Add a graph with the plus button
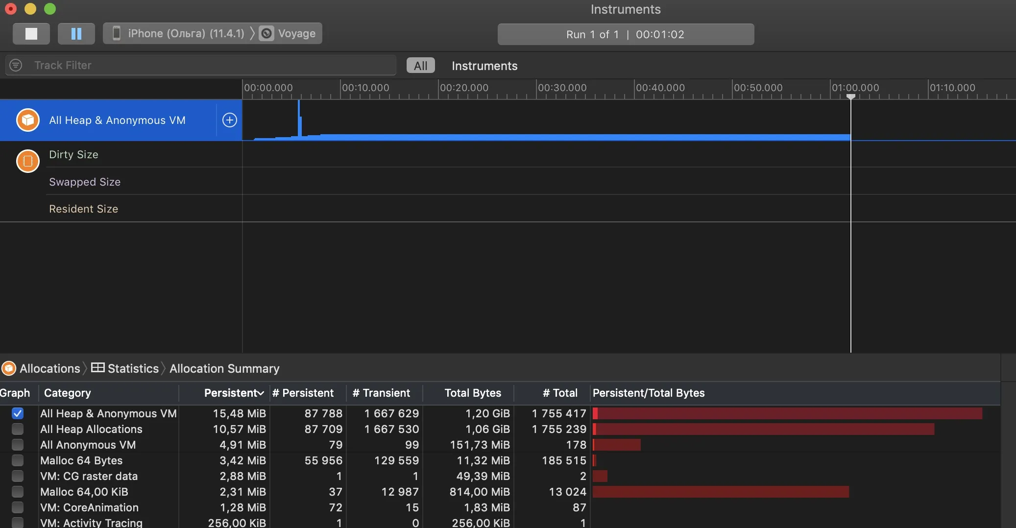The image size is (1016, 528). tap(230, 120)
